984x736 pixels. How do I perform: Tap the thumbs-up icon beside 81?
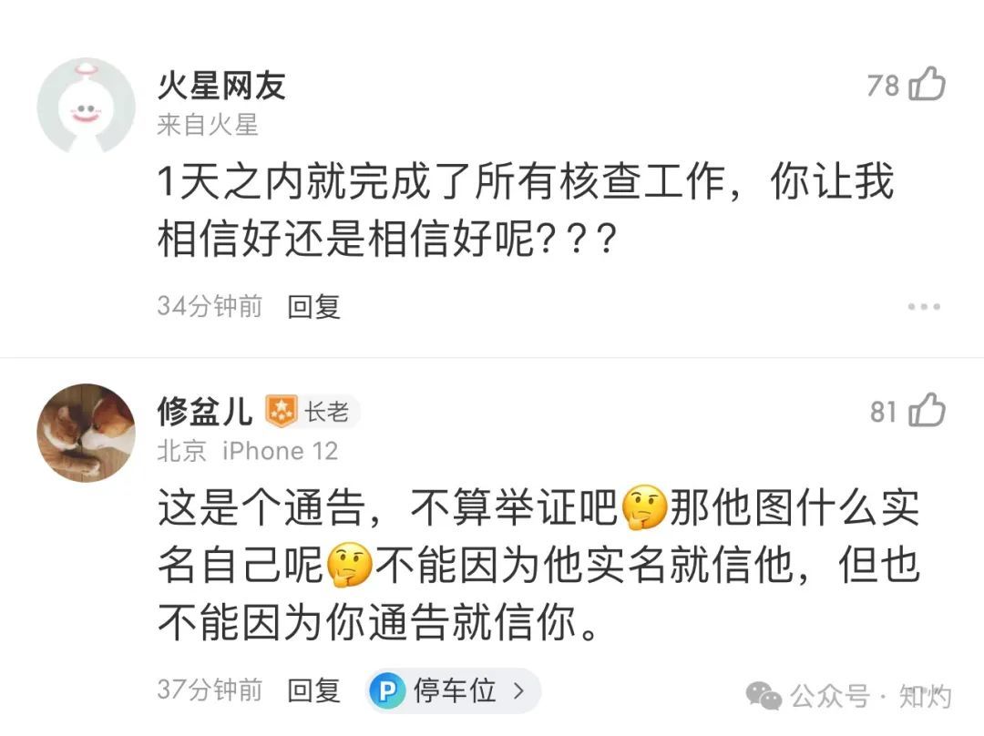(928, 411)
